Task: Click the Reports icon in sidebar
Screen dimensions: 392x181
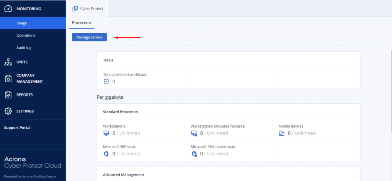Action: pos(8,95)
